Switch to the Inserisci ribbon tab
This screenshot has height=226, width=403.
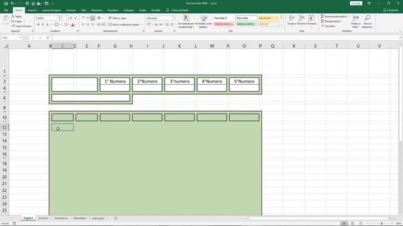point(32,10)
